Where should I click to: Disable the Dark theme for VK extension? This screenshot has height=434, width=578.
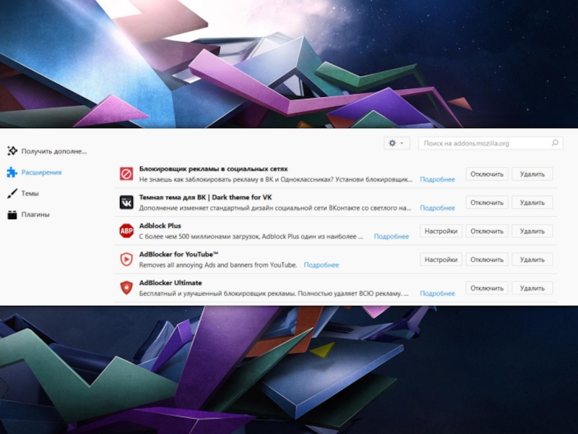click(487, 203)
